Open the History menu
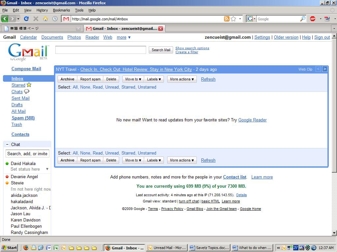The width and height of the screenshot is (337, 252). 42,10
